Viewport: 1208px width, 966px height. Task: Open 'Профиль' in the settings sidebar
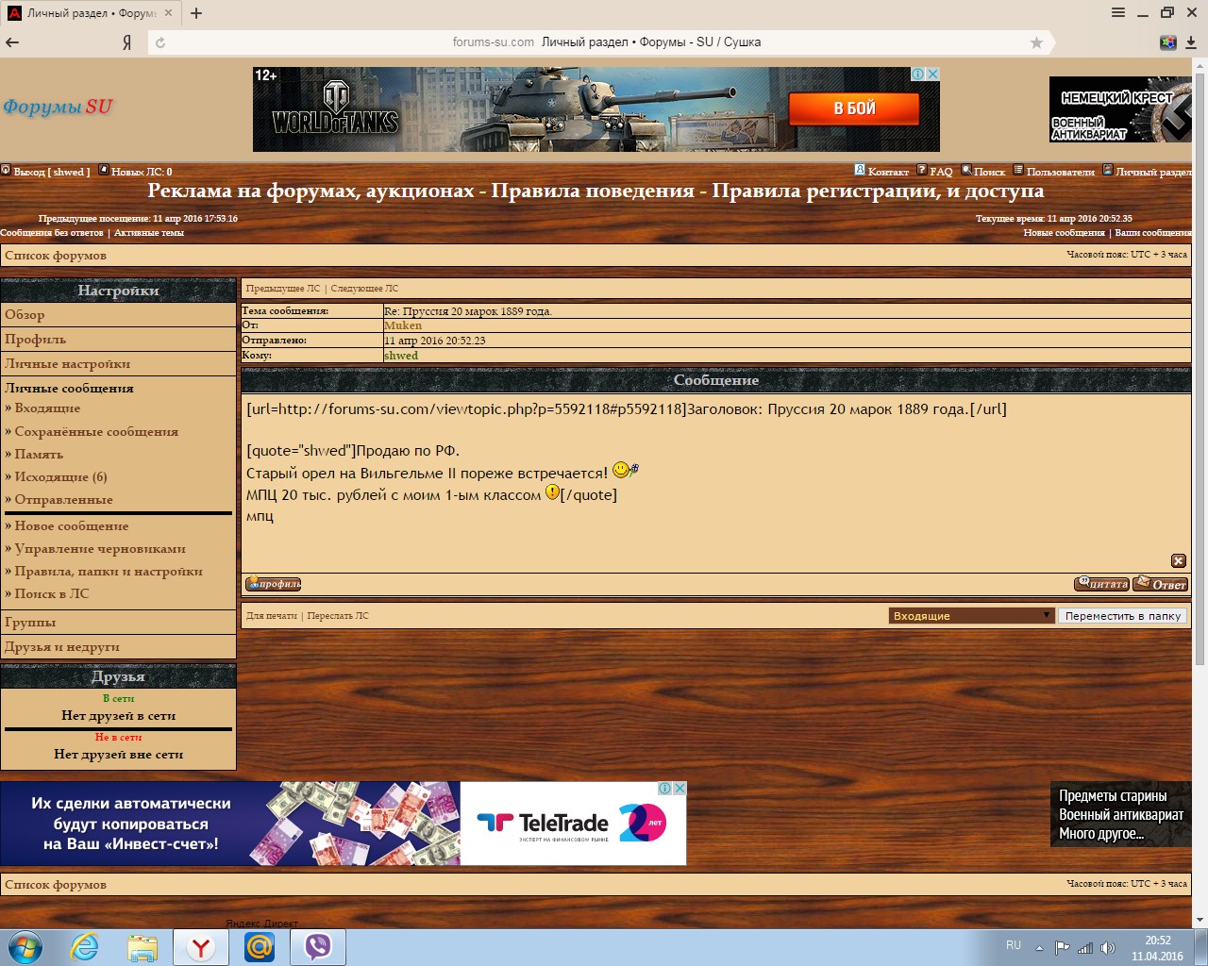[36, 340]
